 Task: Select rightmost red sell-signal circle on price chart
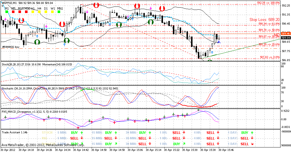[x=162, y=8]
